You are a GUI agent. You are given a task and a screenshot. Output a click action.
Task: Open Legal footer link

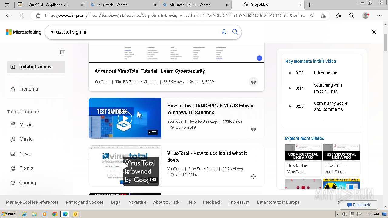click(116, 202)
